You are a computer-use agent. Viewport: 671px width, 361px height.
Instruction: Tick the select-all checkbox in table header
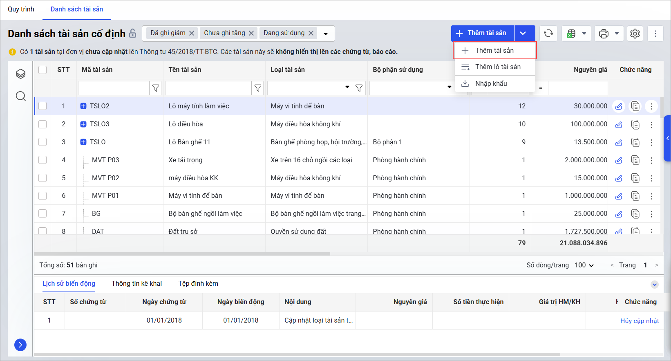[42, 70]
